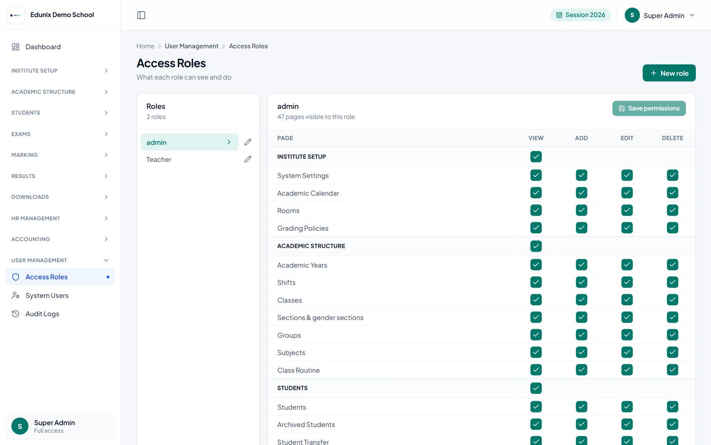Open the Super Admin account dropdown
This screenshot has width=711, height=445.
[x=660, y=15]
